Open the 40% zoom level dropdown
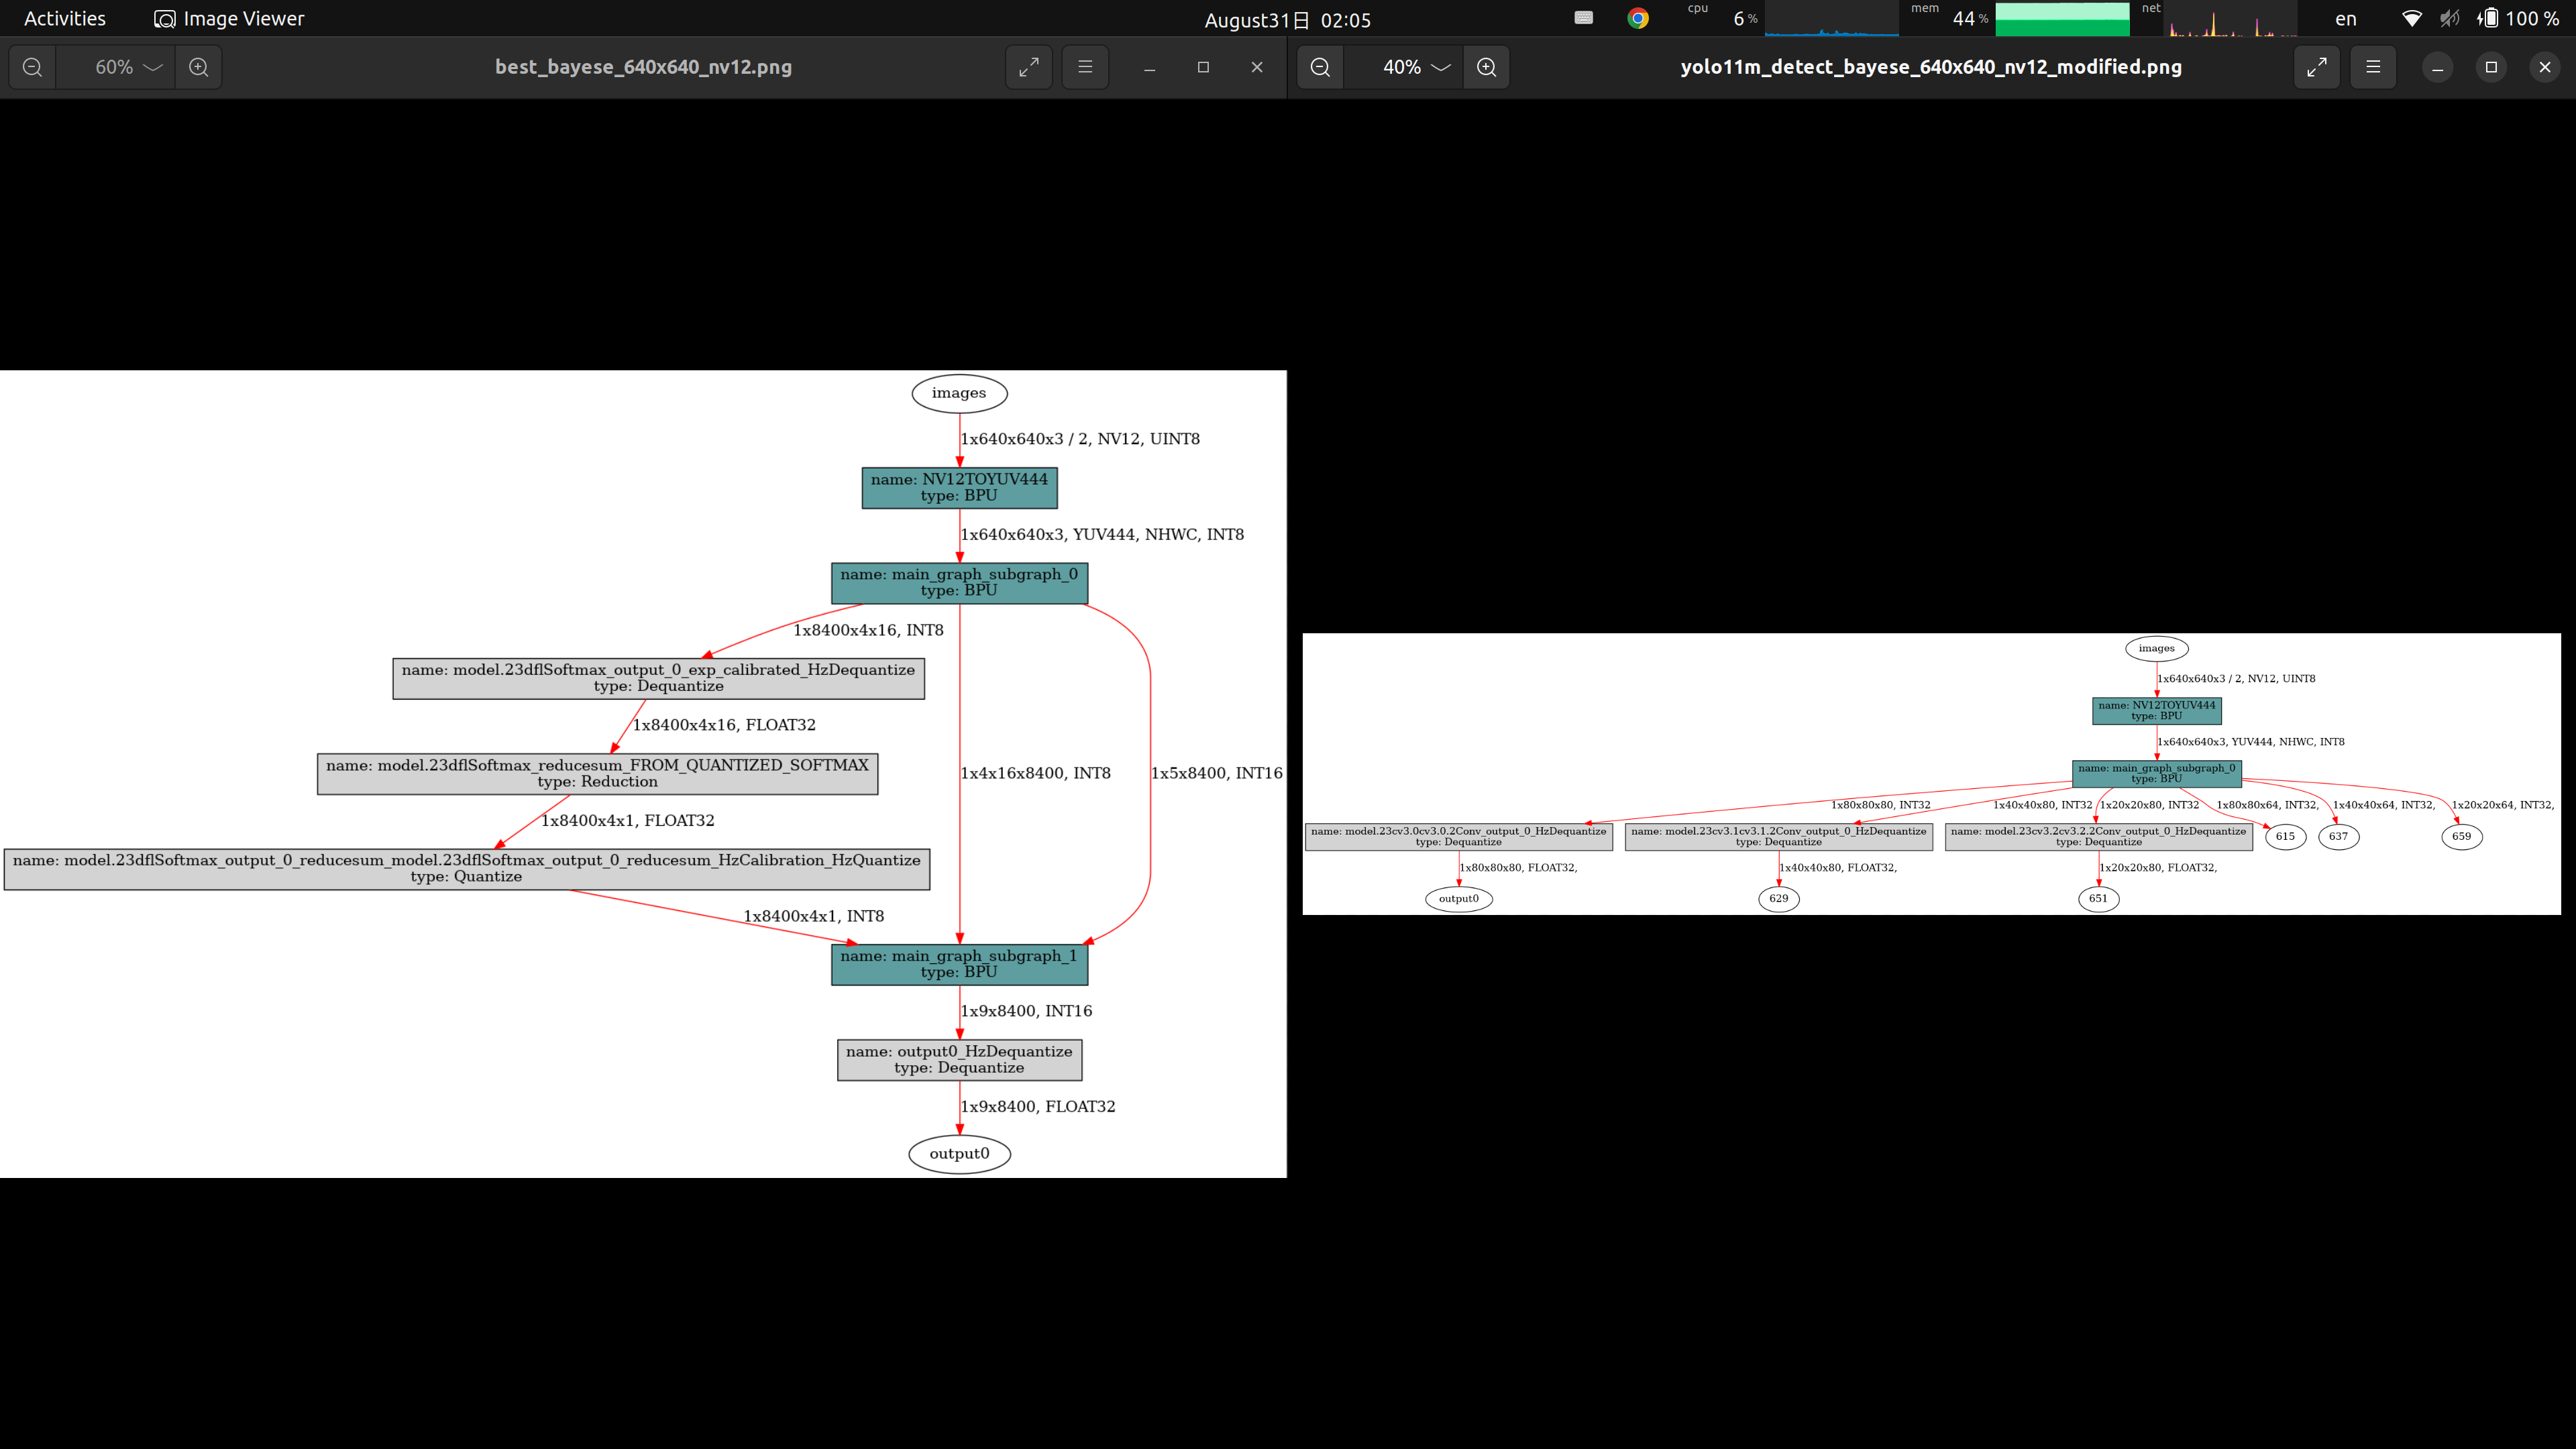 [1415, 67]
